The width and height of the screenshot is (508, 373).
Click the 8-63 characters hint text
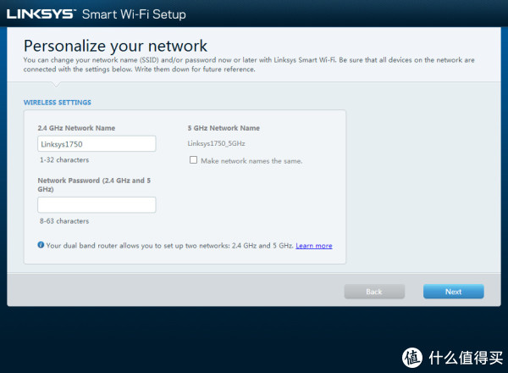(x=64, y=221)
